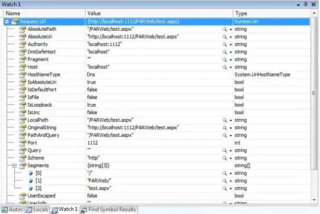Click the Segments value {string[3]}

click(x=98, y=165)
